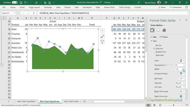The image size is (190, 107).
Task: Open the line Color picker button
Action: point(181,60)
